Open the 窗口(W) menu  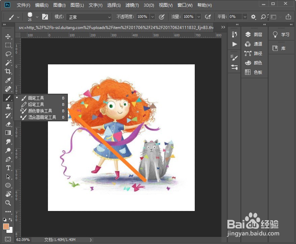pos(185,5)
